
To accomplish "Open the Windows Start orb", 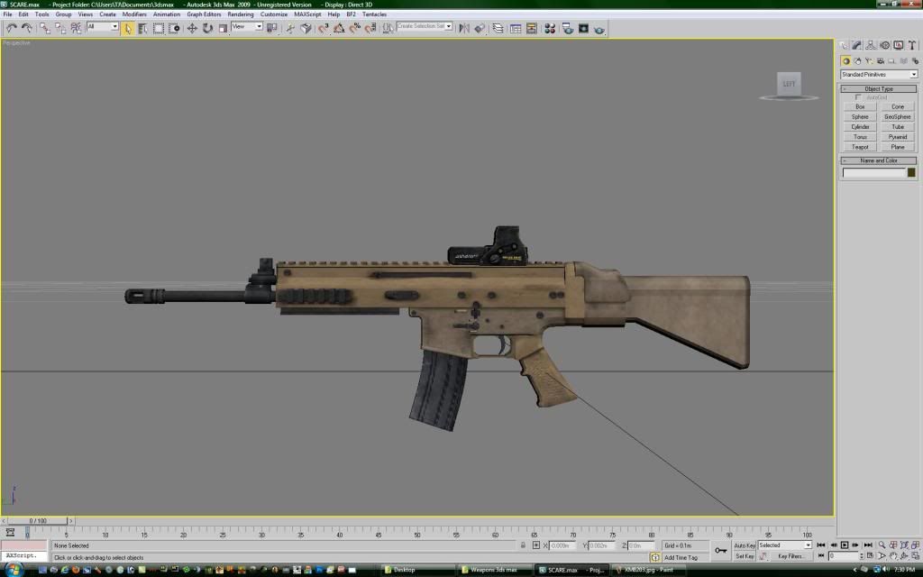I will [14, 570].
